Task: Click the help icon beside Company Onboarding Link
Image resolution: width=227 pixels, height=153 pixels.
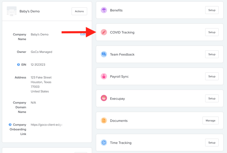Action: (x=10, y=125)
